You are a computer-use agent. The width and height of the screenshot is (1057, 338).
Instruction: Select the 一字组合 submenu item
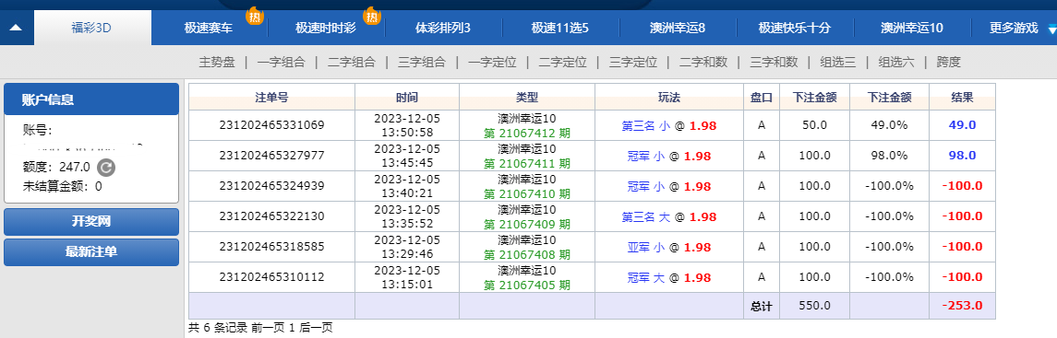(x=282, y=63)
